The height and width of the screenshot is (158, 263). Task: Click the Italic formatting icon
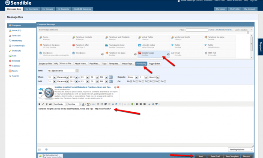43,104
